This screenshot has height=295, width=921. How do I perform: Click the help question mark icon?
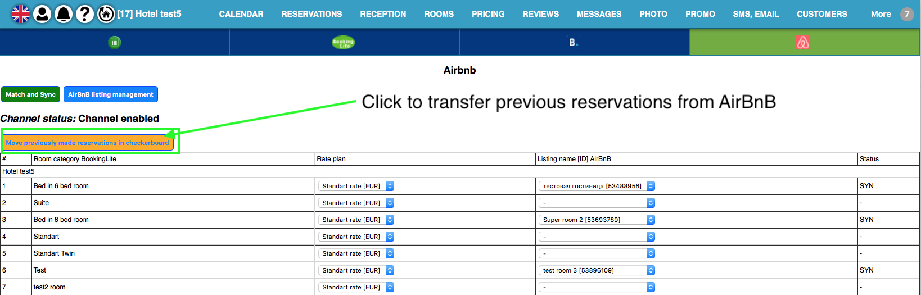click(85, 13)
